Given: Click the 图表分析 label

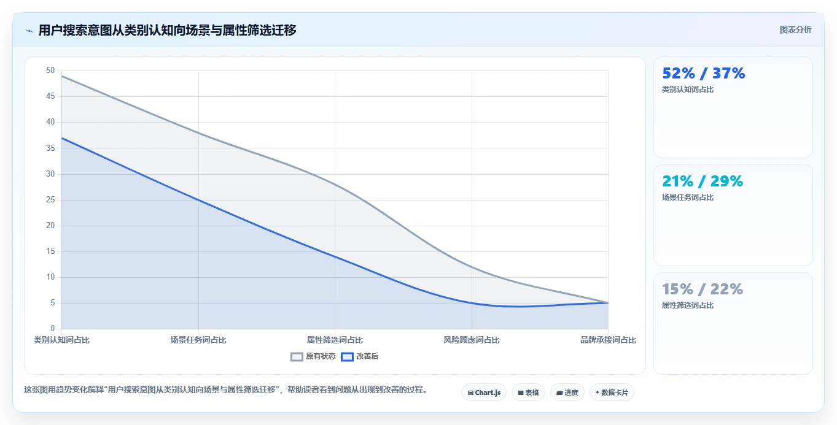Looking at the screenshot, I should tap(795, 30).
